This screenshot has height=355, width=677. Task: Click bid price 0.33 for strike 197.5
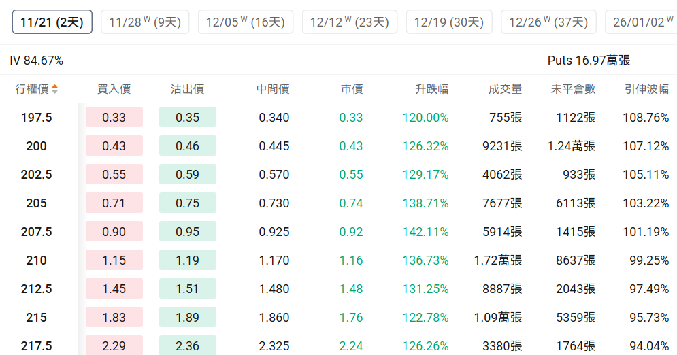[x=114, y=118]
